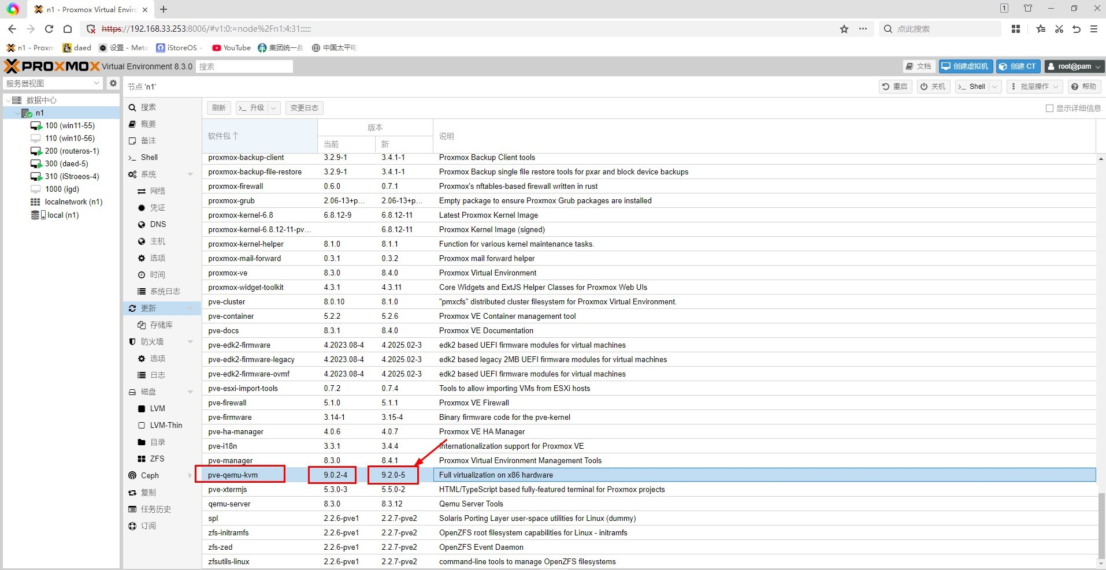This screenshot has width=1106, height=570.
Task: Select the proxmox-ve package row
Action: [649, 273]
